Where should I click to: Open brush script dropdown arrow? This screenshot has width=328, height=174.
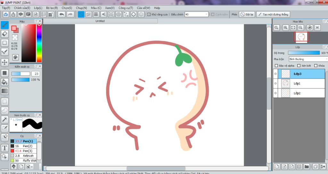coord(32,167)
